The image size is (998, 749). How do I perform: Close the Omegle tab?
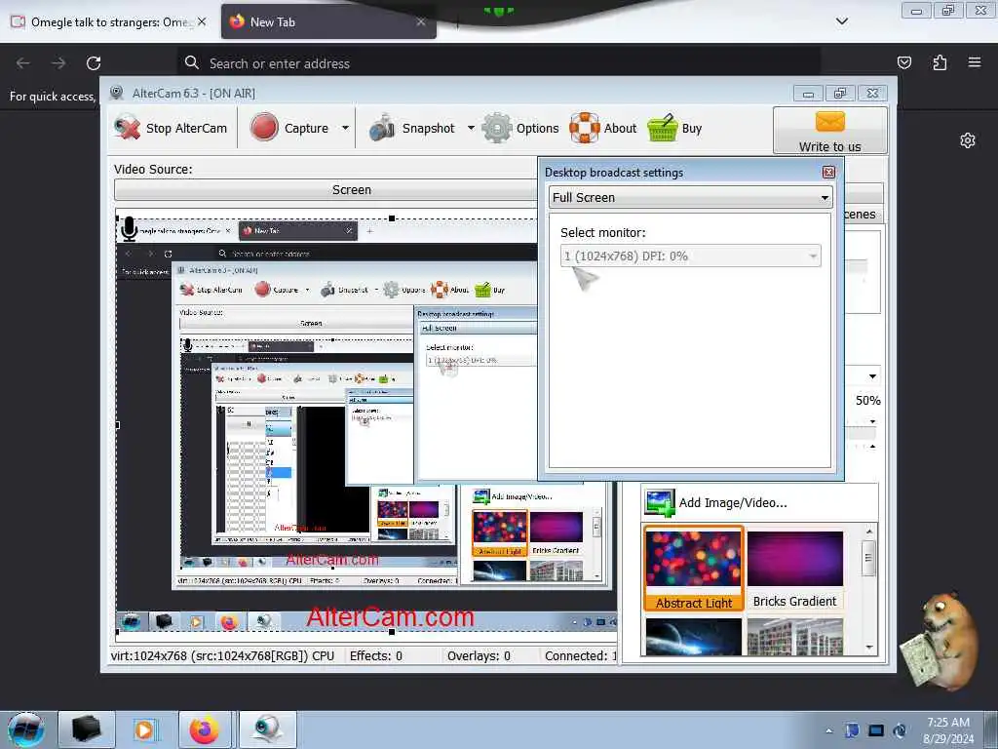coord(202,21)
